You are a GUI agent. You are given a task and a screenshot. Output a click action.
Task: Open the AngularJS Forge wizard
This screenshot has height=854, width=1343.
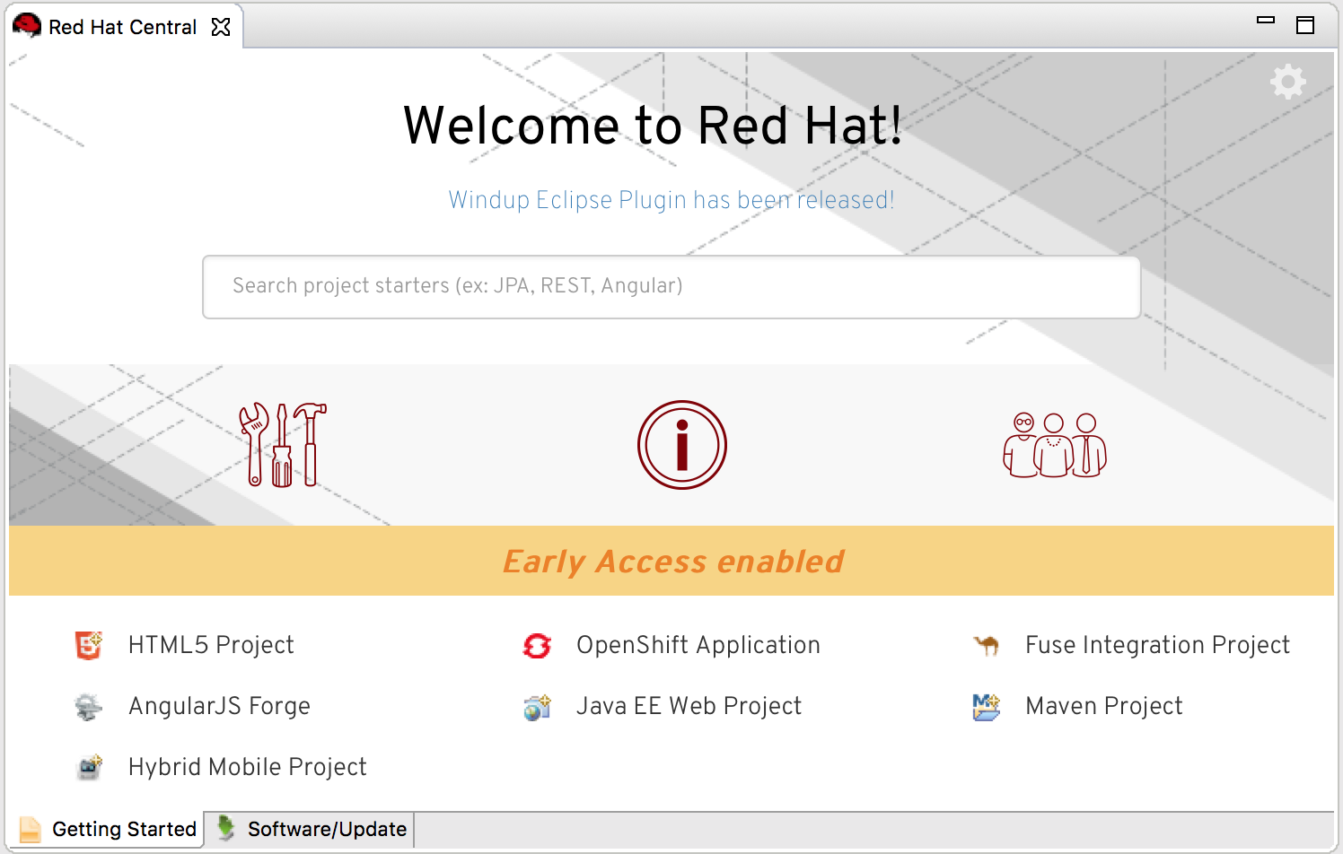pyautogui.click(x=219, y=706)
